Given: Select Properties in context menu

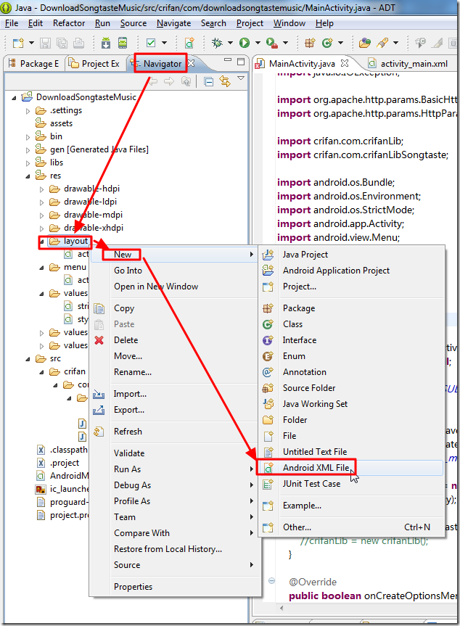Looking at the screenshot, I should pos(133,587).
